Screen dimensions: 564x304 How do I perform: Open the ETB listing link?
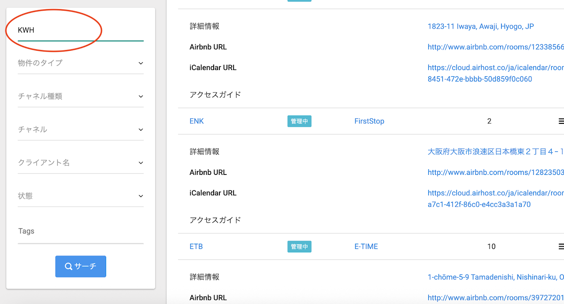[196, 247]
